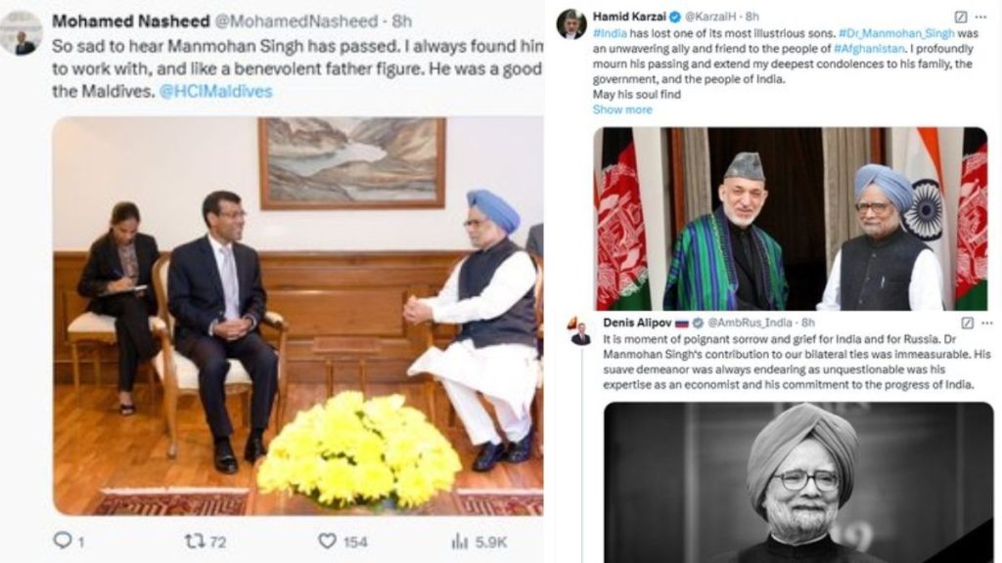Click the reply icon under Nasheed's tweet
This screenshot has height=563, width=1002.
tap(63, 541)
